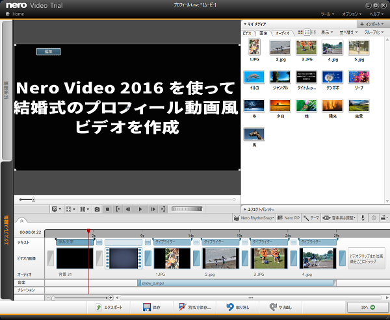Screen dimensions: 390x320
Task: Click the 保存 save button
Action: click(151, 307)
